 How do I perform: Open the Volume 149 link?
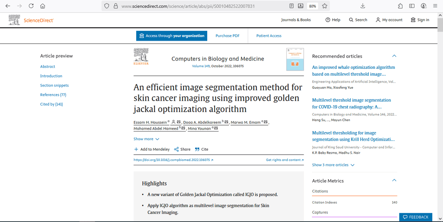[201, 66]
